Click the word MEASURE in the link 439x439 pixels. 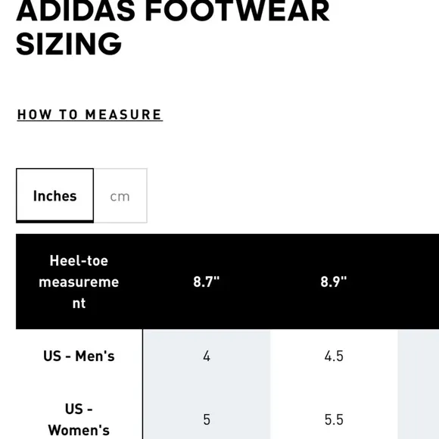tap(123, 115)
